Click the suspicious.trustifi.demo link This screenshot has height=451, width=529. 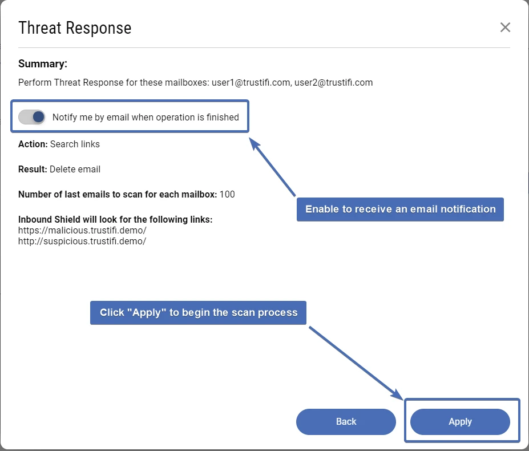tap(82, 241)
